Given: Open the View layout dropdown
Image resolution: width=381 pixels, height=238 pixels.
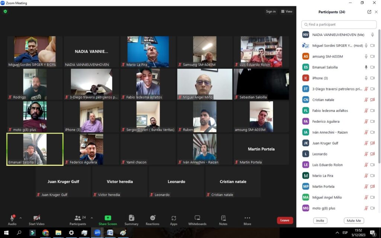Looking at the screenshot, I should click(x=286, y=12).
